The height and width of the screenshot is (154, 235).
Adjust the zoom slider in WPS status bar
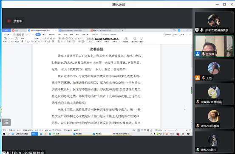point(176,130)
